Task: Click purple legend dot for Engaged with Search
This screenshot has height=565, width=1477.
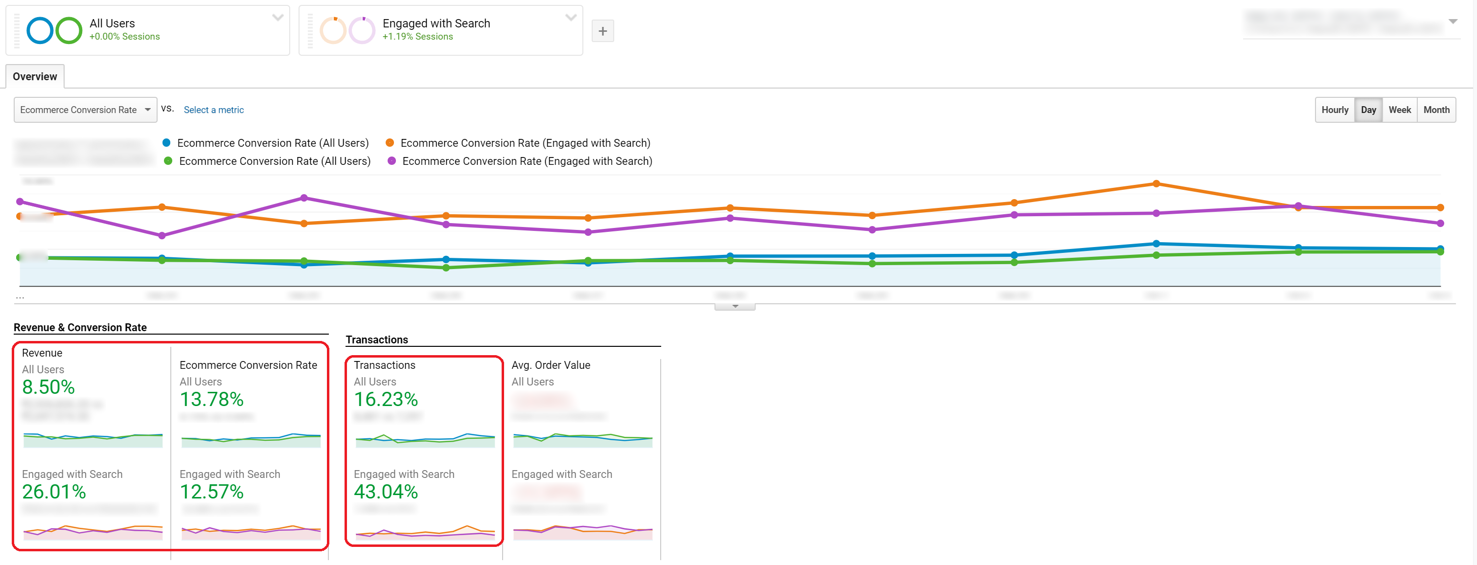Action: 392,161
